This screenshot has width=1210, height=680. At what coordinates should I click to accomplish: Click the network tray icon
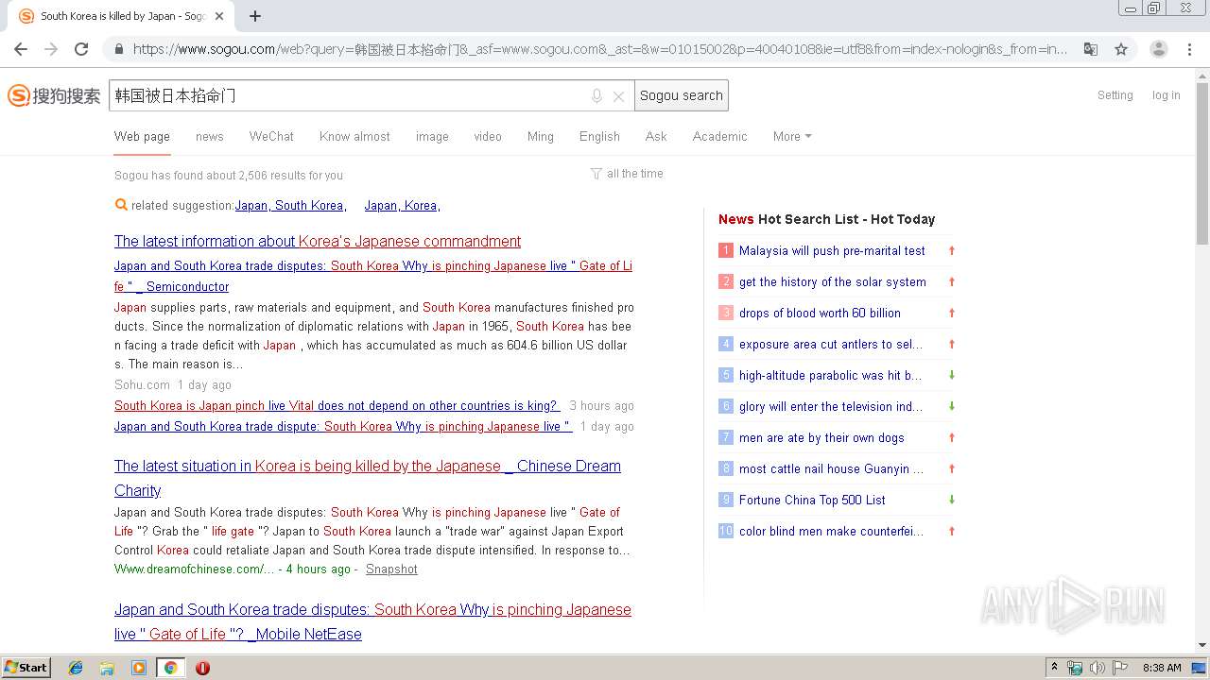(x=1075, y=668)
